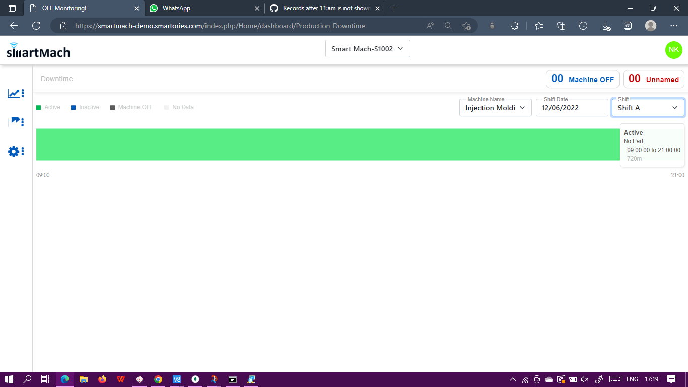This screenshot has height=387, width=688.
Task: Open the NK profile avatar
Action: tap(674, 50)
